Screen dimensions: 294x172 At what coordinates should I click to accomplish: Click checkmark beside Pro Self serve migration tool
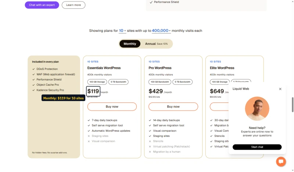pos(150,126)
